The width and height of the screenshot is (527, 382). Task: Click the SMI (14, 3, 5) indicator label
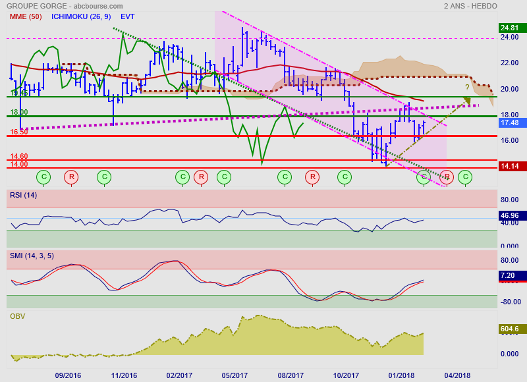coord(32,256)
